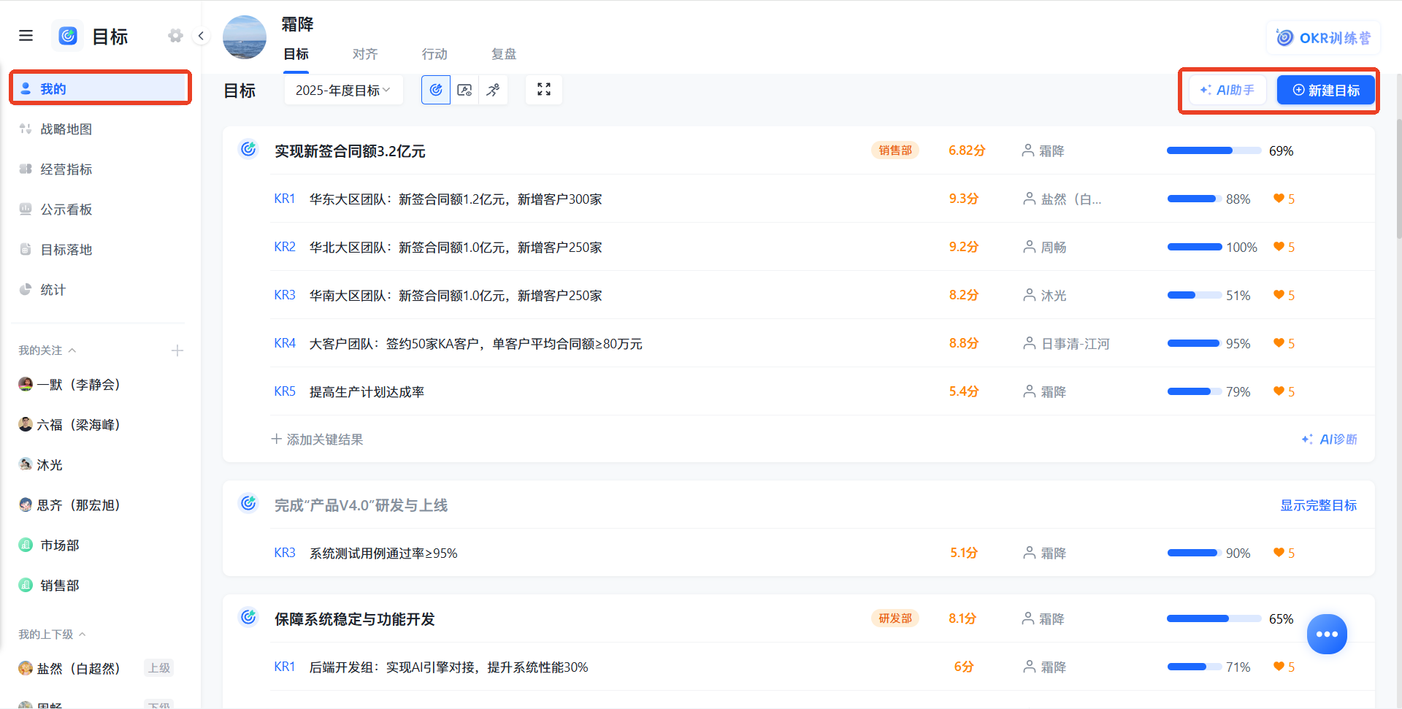The width and height of the screenshot is (1402, 709).
Task: Click the orange 销售部 tag
Action: (x=895, y=150)
